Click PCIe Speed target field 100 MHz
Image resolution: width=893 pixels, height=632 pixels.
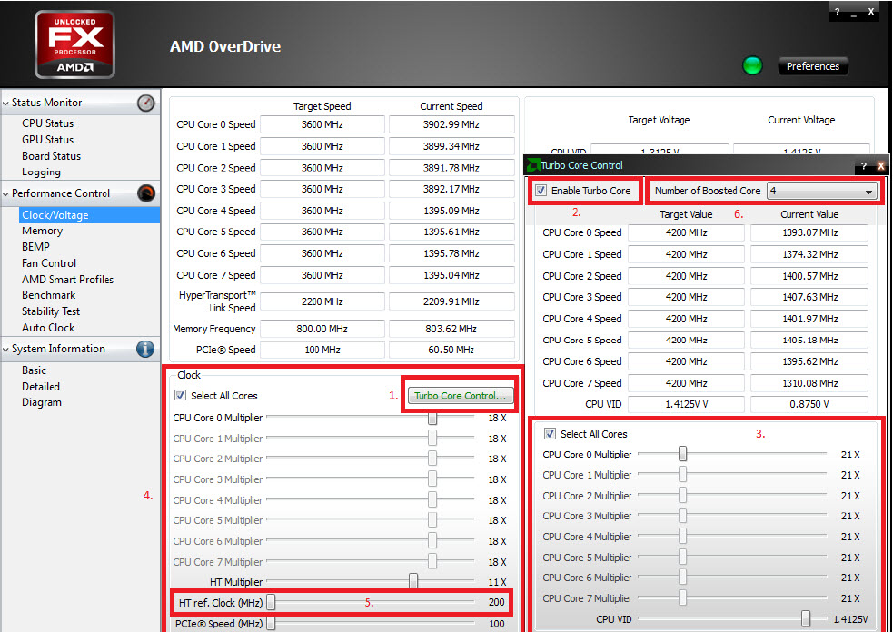[322, 350]
